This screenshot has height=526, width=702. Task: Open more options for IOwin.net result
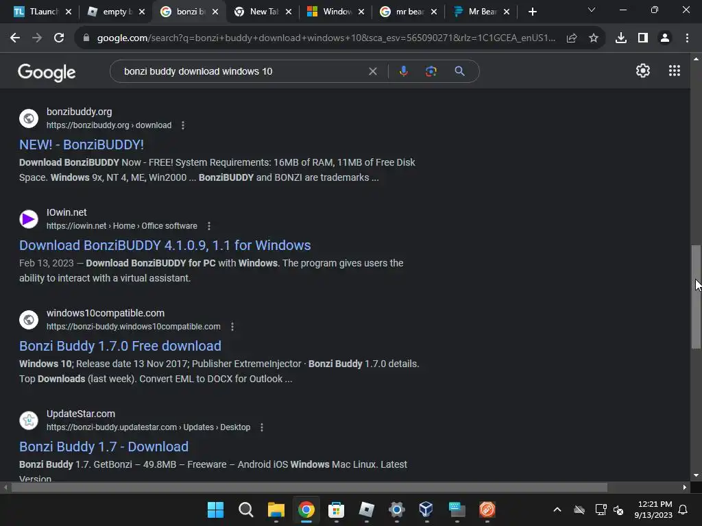[208, 226]
